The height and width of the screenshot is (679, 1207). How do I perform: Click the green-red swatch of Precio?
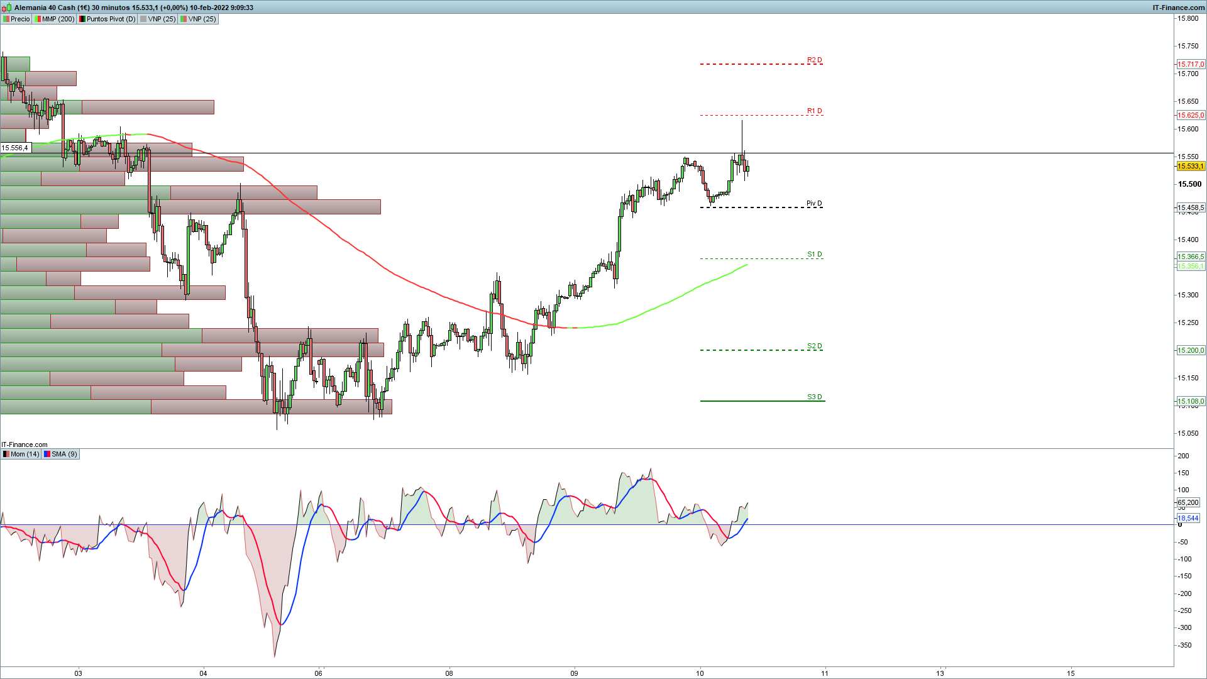pos(6,19)
